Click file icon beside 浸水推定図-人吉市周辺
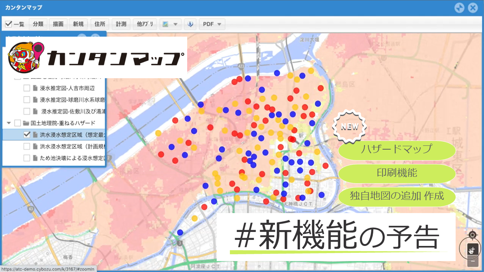484x272 pixels. (35, 88)
